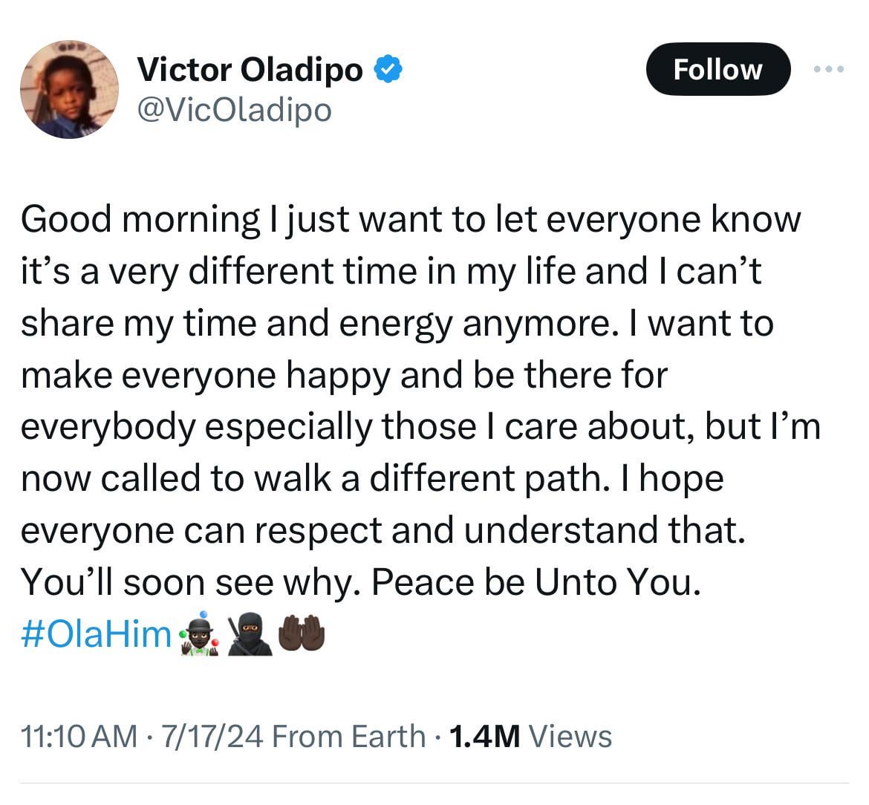This screenshot has width=869, height=805.
Task: Open the three-dot more options menu
Action: coord(829,70)
